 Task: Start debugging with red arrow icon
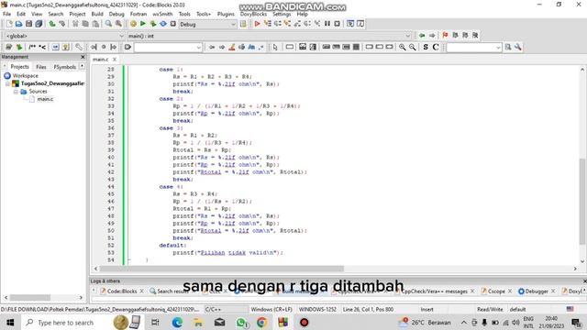pos(257,24)
